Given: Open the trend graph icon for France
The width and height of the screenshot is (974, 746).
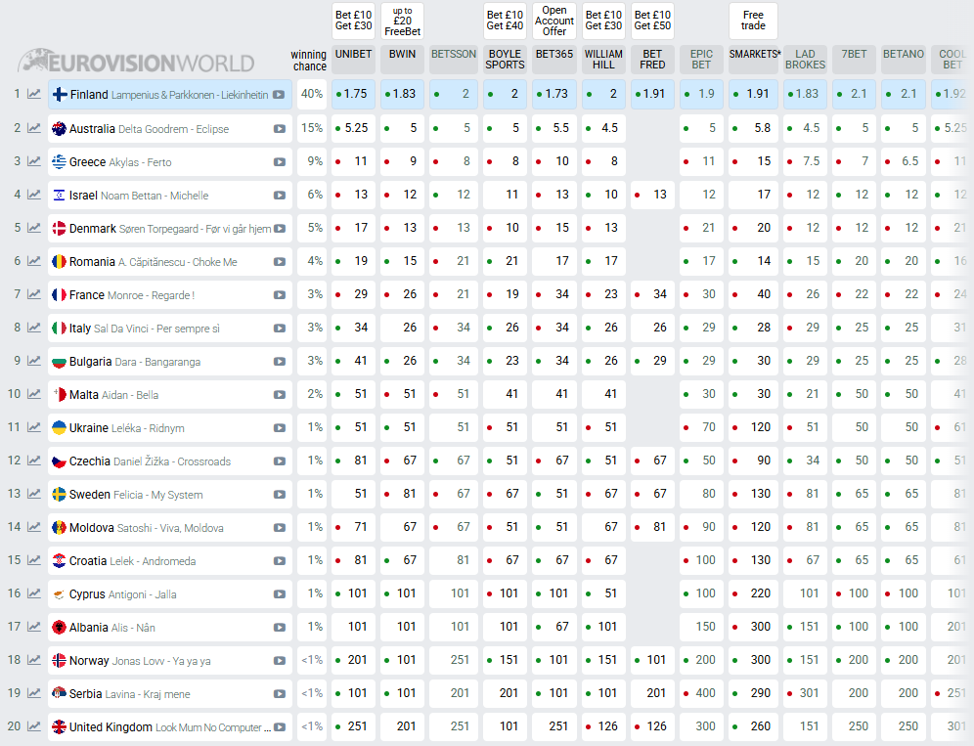Looking at the screenshot, I should coord(34,294).
